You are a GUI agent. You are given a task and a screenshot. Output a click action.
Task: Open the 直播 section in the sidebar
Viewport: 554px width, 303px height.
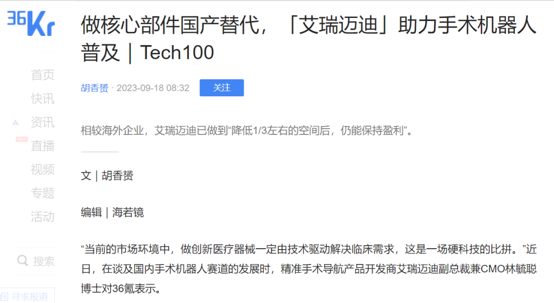[43, 146]
